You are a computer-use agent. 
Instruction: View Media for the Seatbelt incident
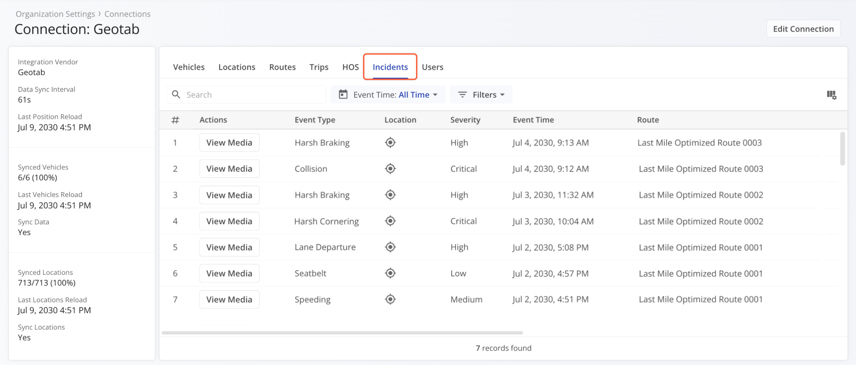(x=229, y=273)
